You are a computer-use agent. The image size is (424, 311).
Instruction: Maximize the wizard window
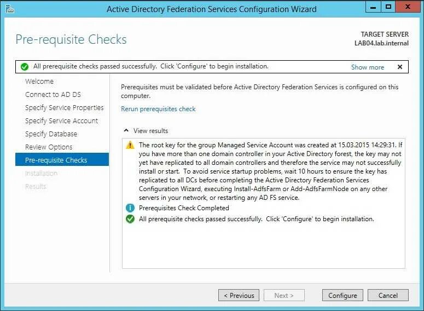tap(388, 7)
